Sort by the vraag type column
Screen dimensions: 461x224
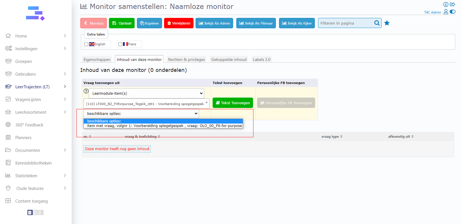pyautogui.click(x=332, y=137)
